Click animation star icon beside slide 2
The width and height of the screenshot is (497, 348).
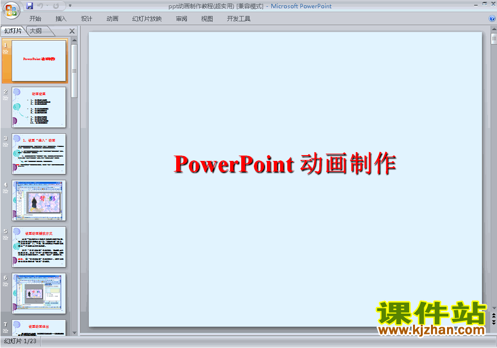pyautogui.click(x=5, y=98)
